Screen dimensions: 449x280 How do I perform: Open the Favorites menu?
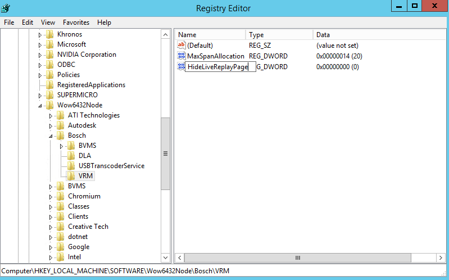[76, 22]
